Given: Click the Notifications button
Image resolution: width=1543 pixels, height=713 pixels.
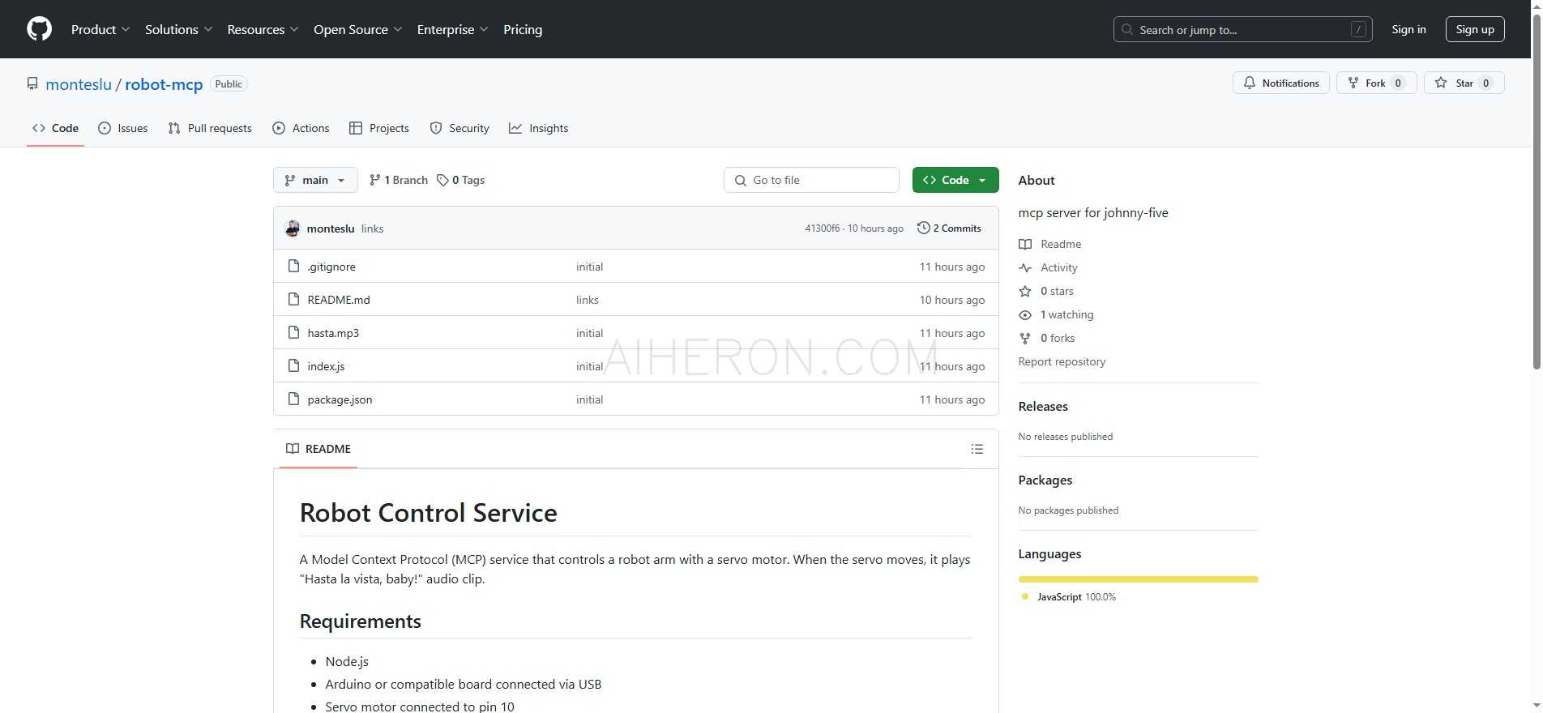Looking at the screenshot, I should tap(1281, 83).
